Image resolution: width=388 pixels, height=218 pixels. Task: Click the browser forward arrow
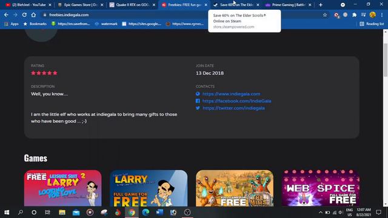15,15
